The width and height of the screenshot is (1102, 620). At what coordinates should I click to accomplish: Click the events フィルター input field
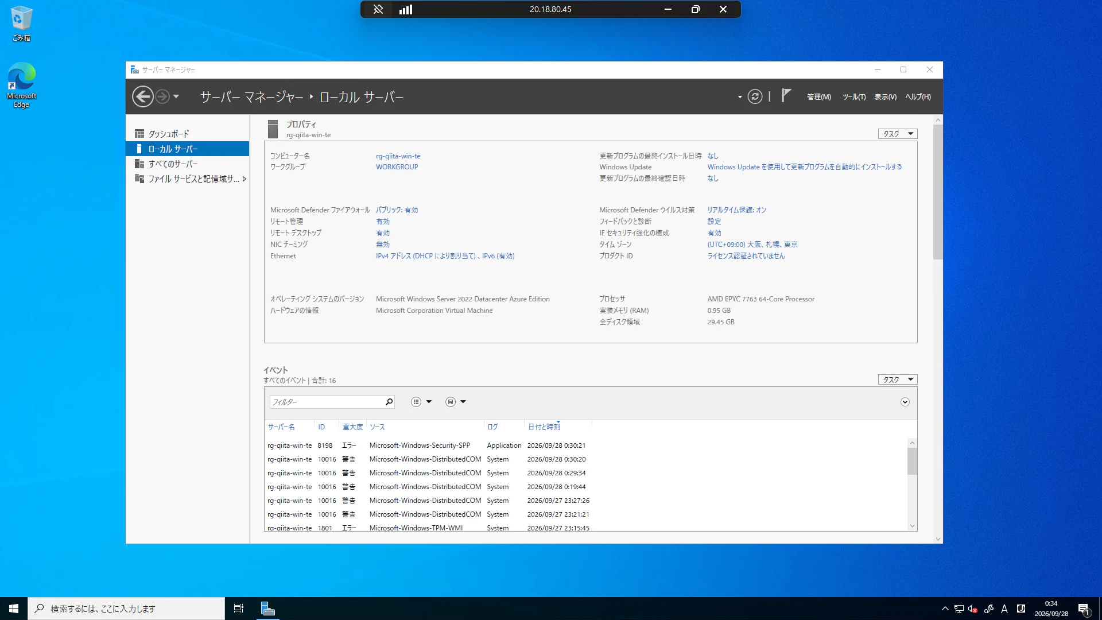(327, 402)
